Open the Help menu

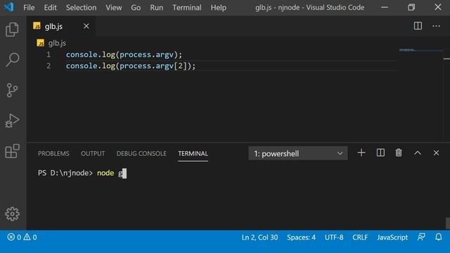[x=219, y=8]
